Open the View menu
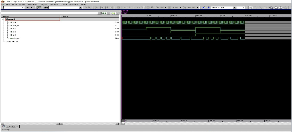Viewport: 292px width, 132px height. tap(22, 4)
